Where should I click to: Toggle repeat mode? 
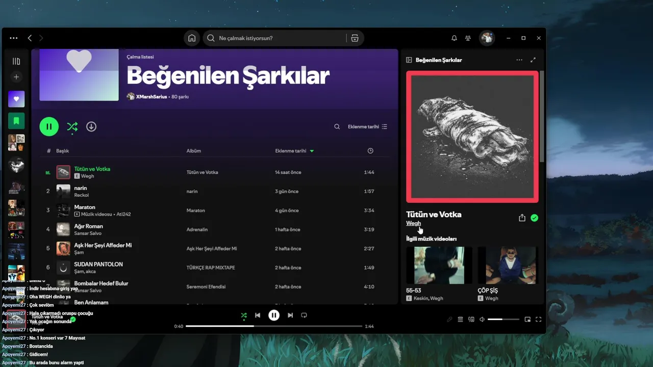pyautogui.click(x=304, y=316)
